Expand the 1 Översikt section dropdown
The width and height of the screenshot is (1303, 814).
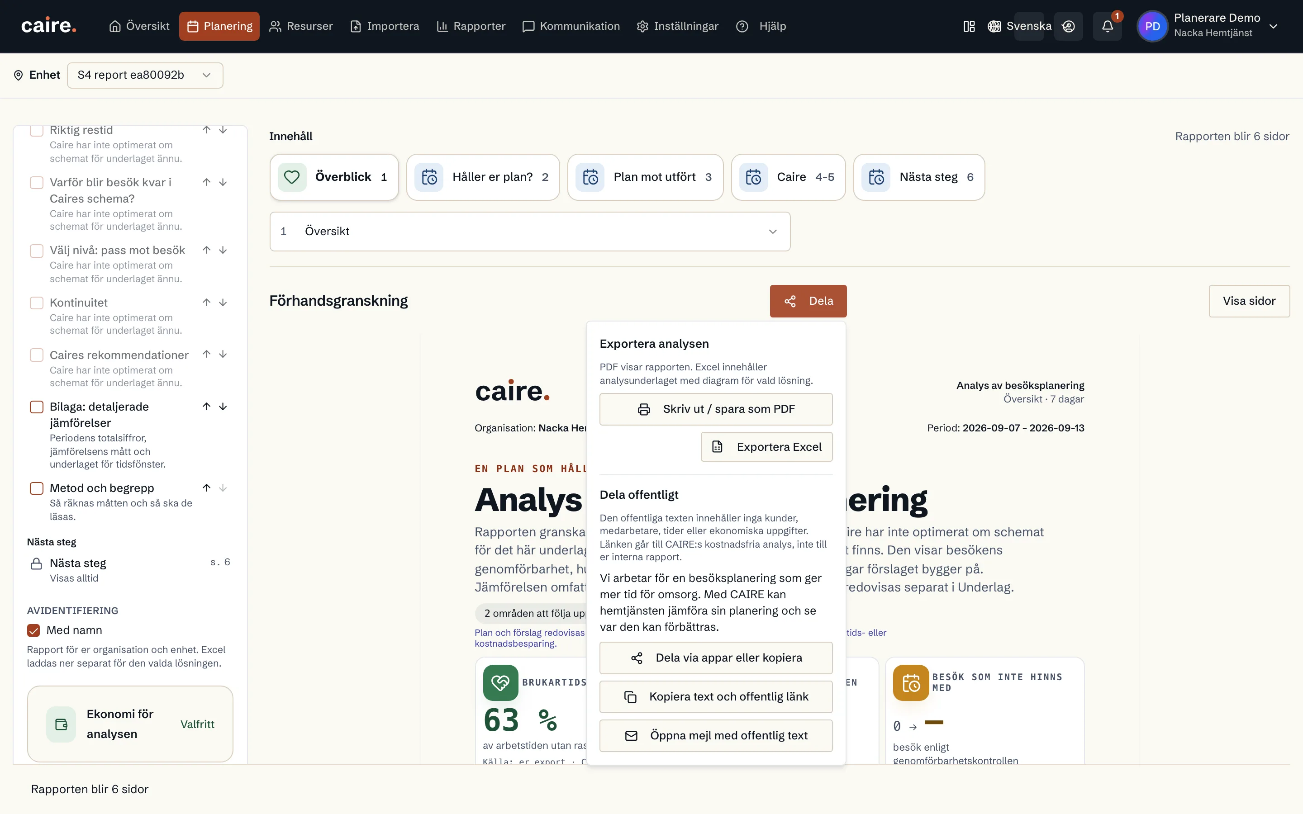pos(530,232)
